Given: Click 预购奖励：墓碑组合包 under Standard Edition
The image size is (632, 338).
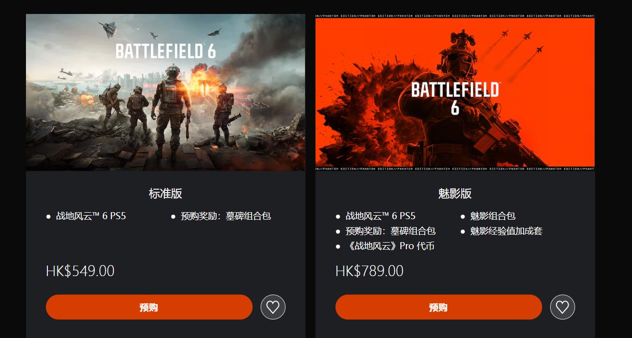Looking at the screenshot, I should (226, 216).
